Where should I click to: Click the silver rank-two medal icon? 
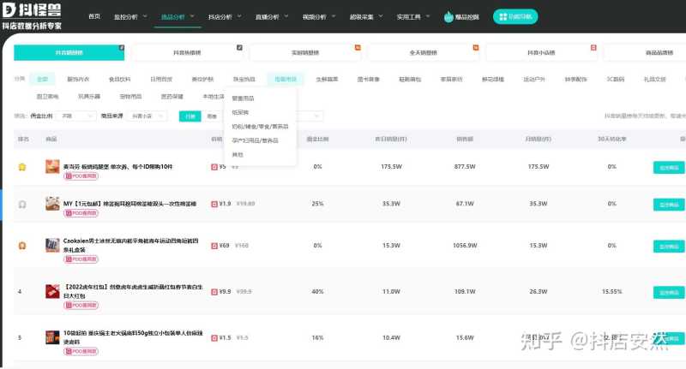[x=22, y=204]
